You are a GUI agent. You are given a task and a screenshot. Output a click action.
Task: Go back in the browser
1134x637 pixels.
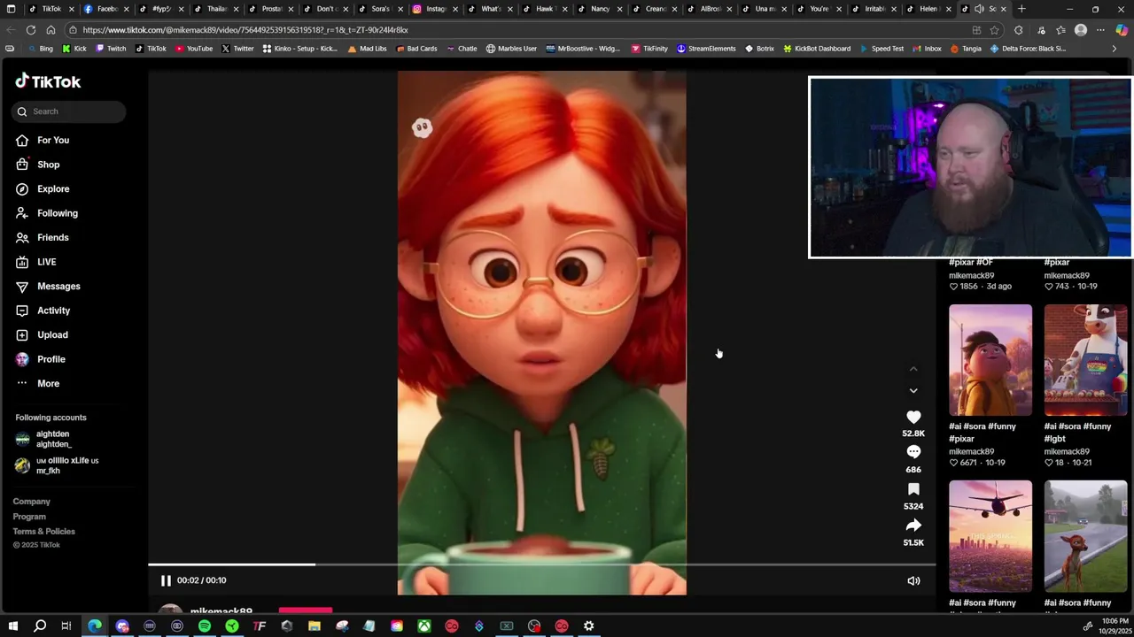(x=11, y=30)
